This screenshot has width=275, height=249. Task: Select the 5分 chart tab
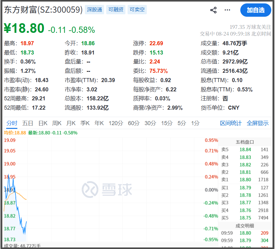(182, 123)
